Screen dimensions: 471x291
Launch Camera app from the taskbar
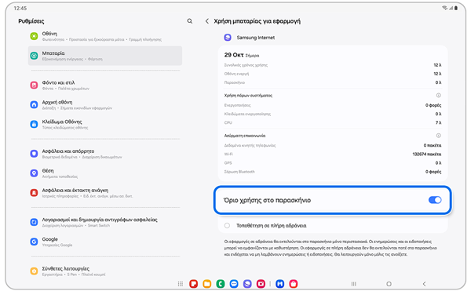[261, 284]
